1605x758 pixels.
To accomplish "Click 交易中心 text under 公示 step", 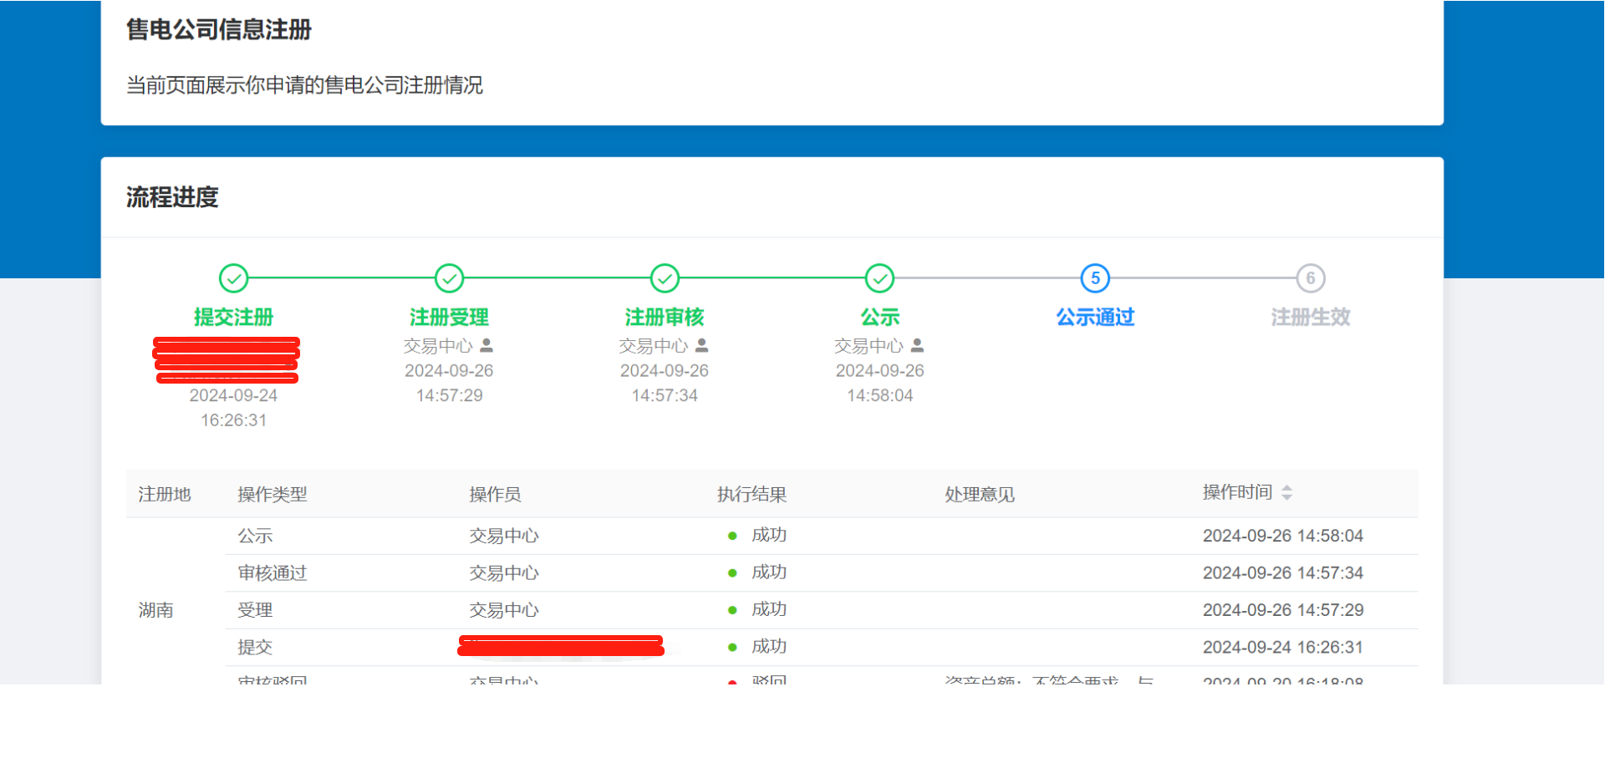I will tap(869, 346).
